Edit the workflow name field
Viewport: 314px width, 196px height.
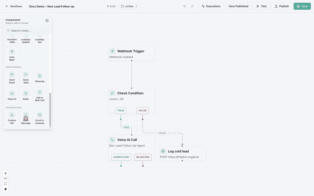67,6
